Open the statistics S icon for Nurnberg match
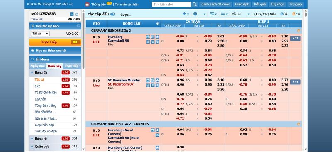The image size is (332, 152). pyautogui.click(x=153, y=42)
